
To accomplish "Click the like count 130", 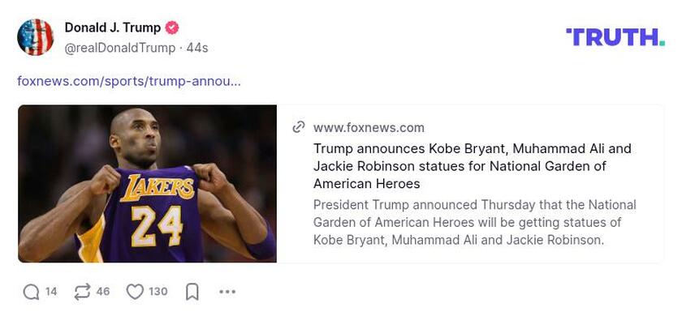I will [158, 292].
